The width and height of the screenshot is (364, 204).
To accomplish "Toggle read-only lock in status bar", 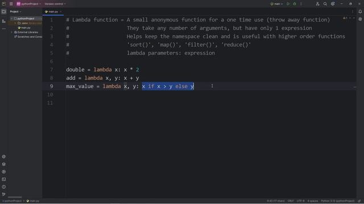I will [x=359, y=201].
